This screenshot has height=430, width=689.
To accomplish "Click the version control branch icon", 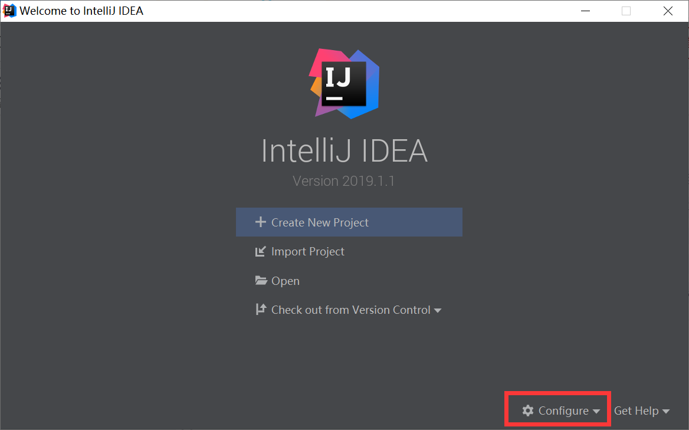I will (x=260, y=309).
